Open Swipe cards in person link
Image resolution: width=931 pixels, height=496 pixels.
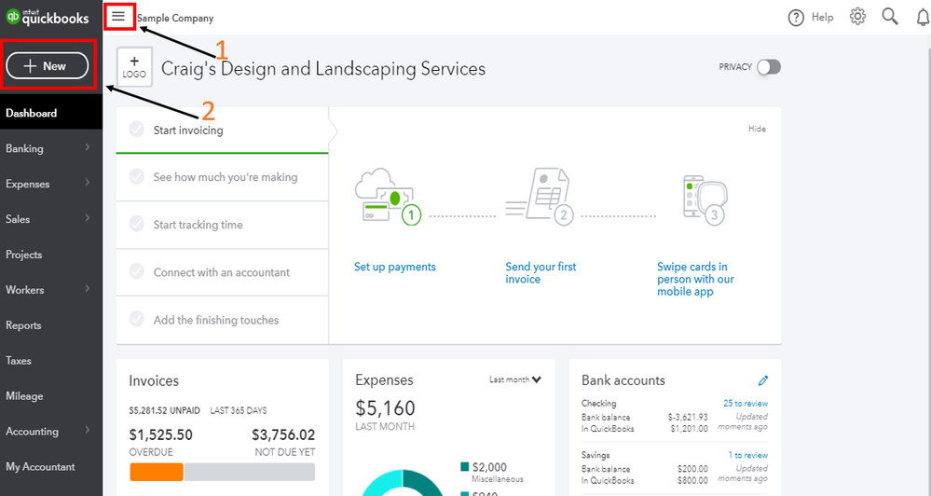click(x=695, y=279)
